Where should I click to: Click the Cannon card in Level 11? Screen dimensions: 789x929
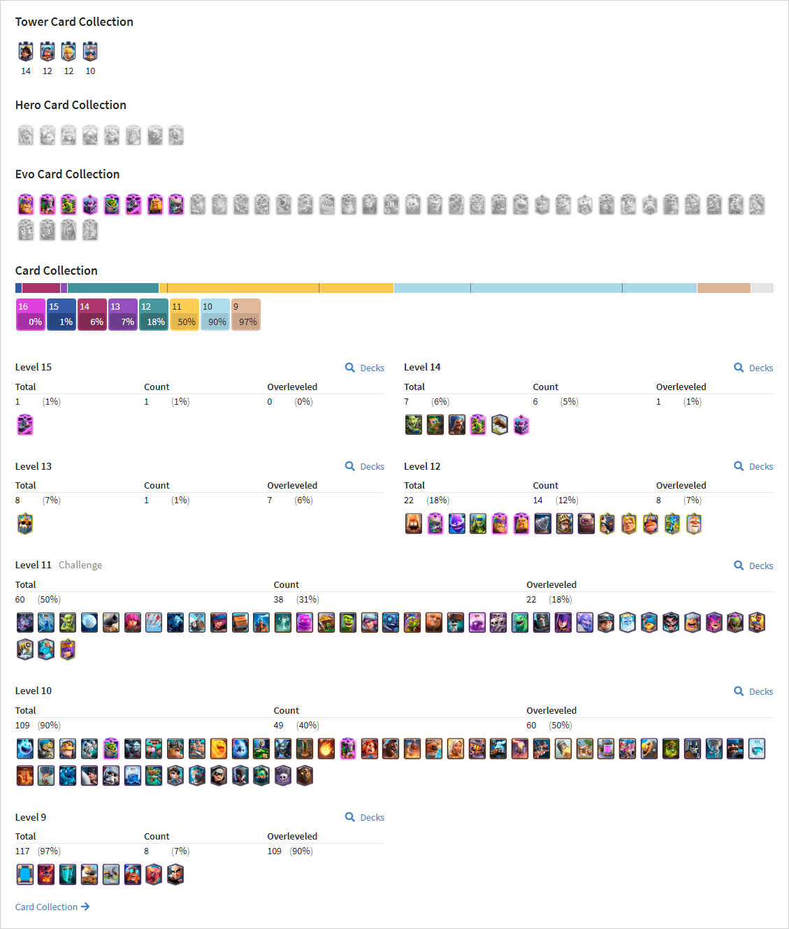coord(111,622)
